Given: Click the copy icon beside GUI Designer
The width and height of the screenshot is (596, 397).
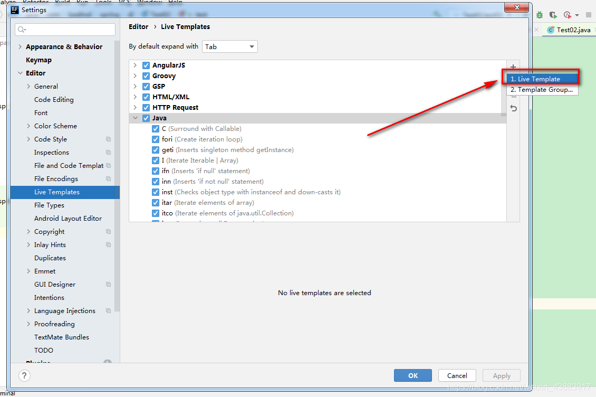Looking at the screenshot, I should (x=108, y=285).
